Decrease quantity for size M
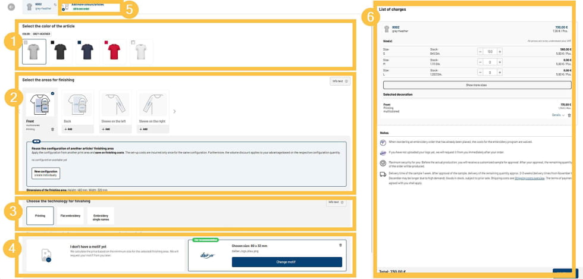583x279 pixels. (481, 62)
